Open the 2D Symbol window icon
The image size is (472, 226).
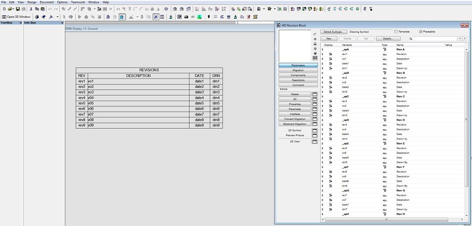click(x=315, y=131)
